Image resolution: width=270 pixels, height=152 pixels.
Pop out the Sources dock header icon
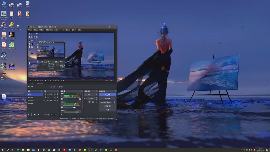pyautogui.click(x=58, y=91)
